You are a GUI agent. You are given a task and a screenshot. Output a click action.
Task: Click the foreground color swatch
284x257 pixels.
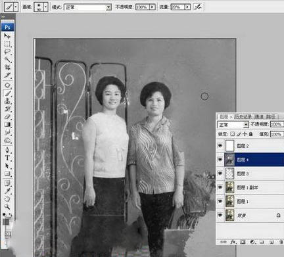(6, 222)
